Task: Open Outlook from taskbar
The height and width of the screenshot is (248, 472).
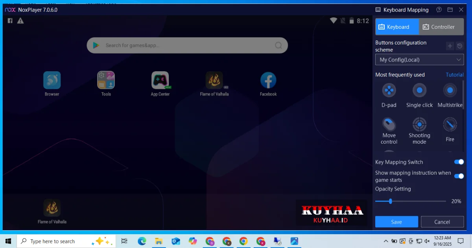Action: 175,241
